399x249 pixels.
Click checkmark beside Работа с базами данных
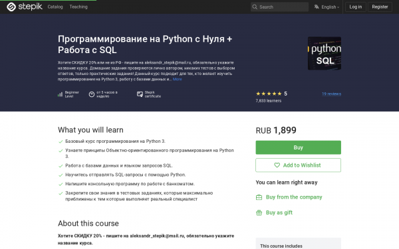coord(61,166)
